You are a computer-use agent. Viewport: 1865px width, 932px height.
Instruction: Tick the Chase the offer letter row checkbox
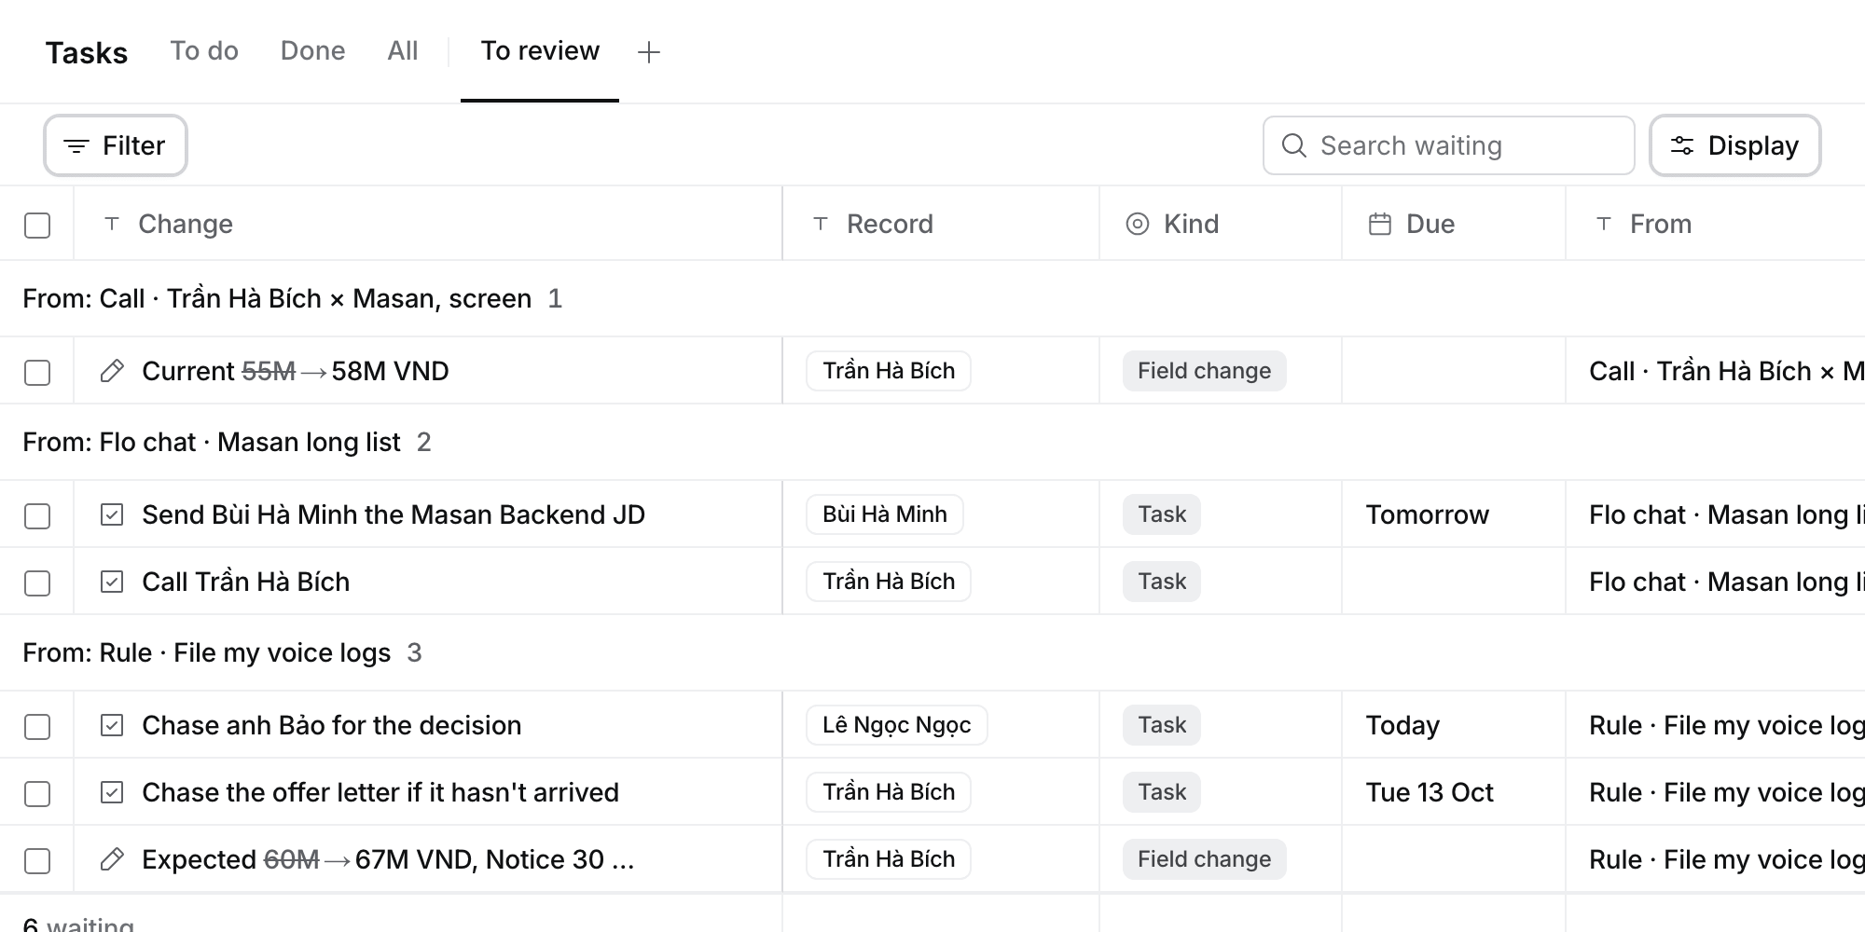tap(37, 794)
